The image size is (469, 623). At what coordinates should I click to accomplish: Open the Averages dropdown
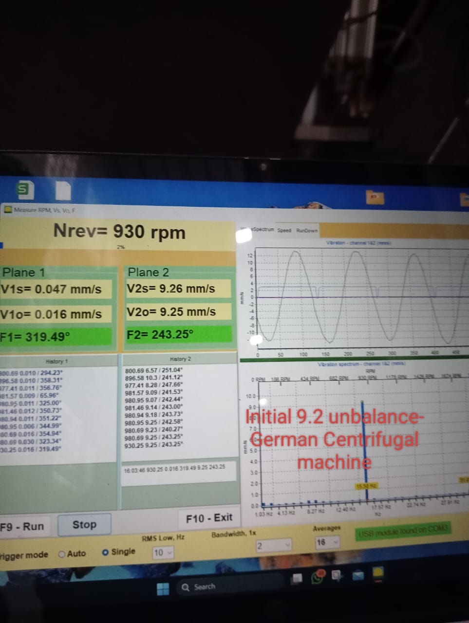click(327, 542)
